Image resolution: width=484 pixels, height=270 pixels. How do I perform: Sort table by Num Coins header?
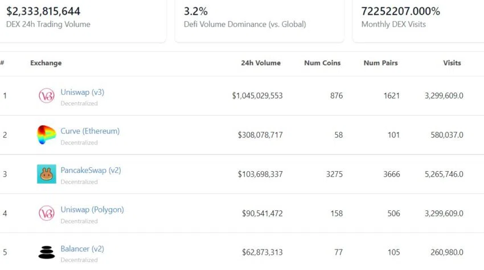322,63
